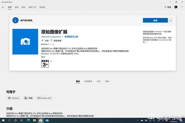Restore down the Microsoft Store window

[x=176, y=2]
